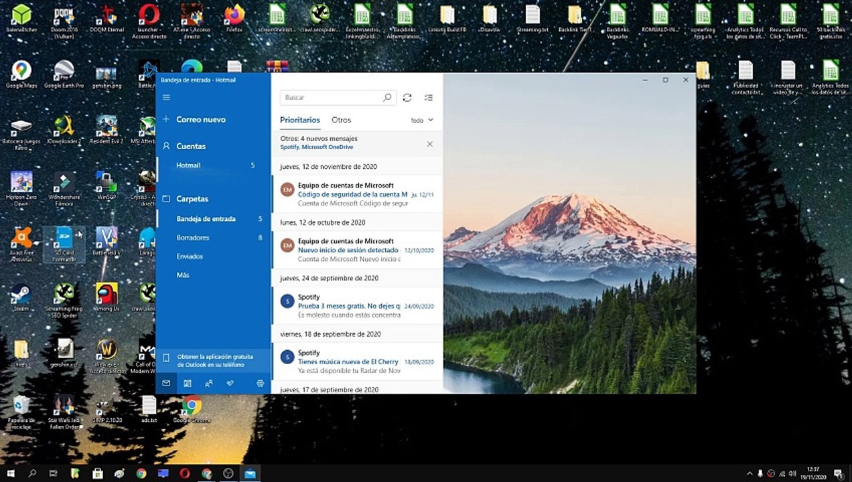This screenshot has width=852, height=482.
Task: Open taskbar search magnifier
Action: [32, 473]
